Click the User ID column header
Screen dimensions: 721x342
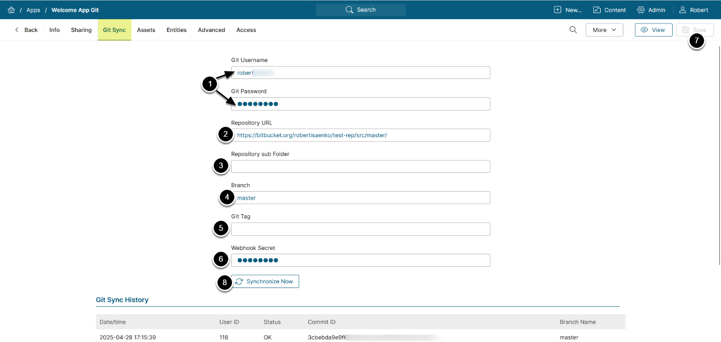click(229, 322)
